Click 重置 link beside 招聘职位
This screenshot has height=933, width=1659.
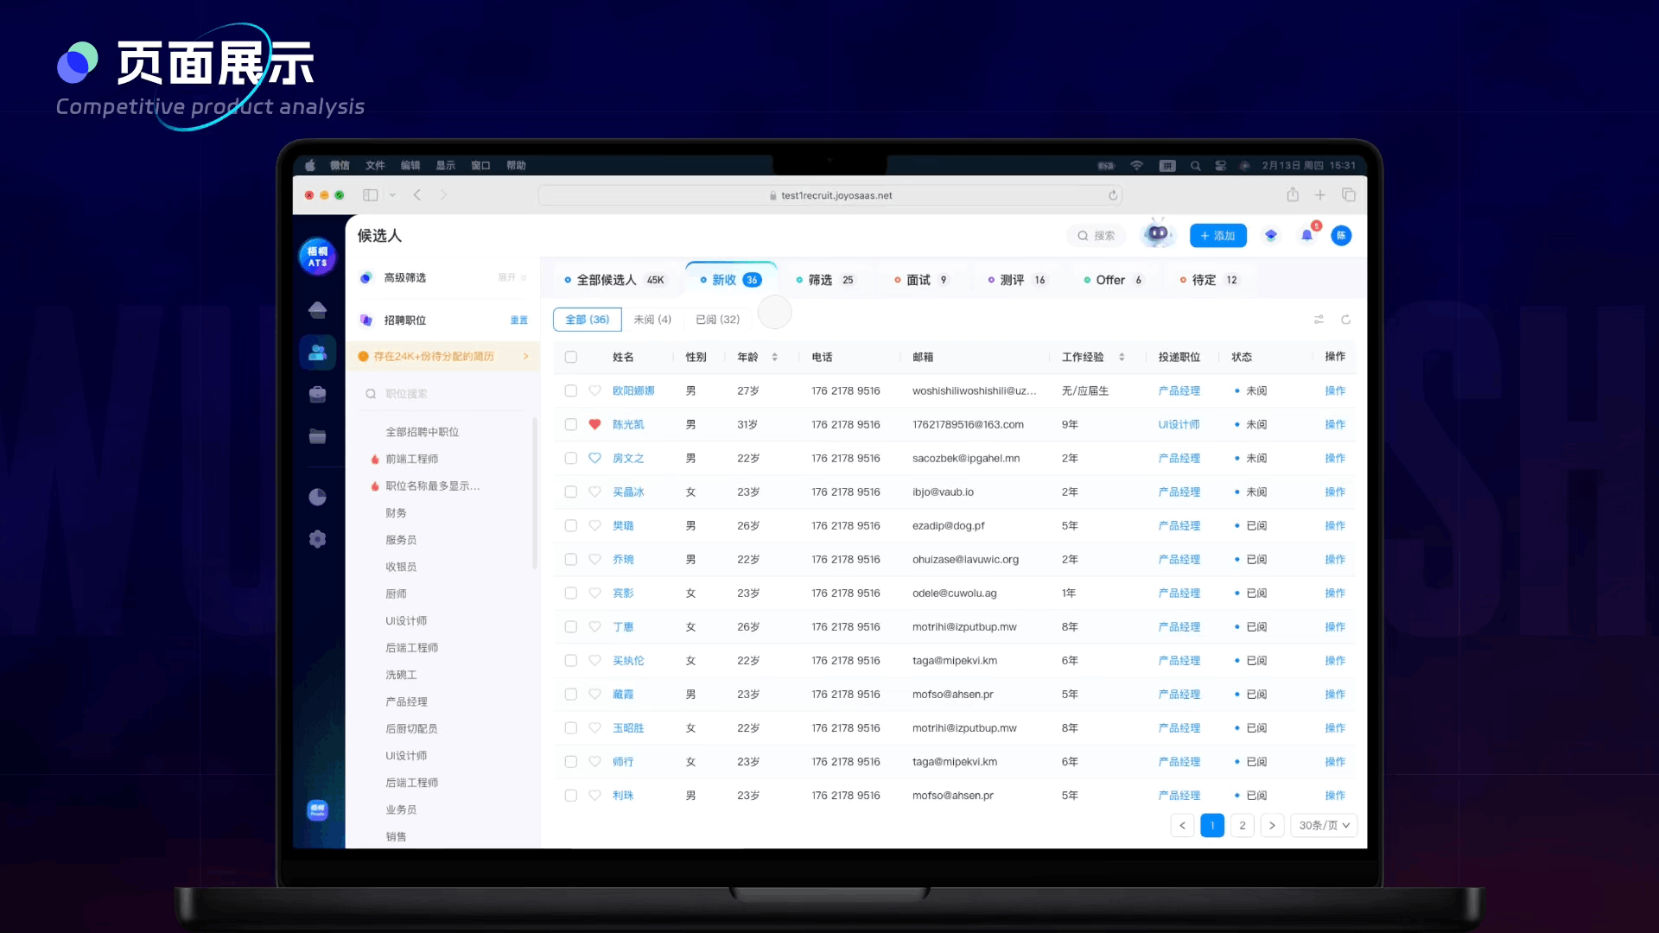pyautogui.click(x=518, y=321)
